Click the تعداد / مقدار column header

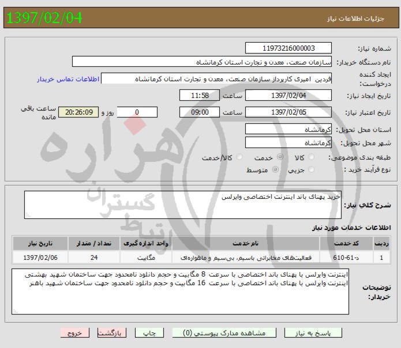[x=94, y=243]
